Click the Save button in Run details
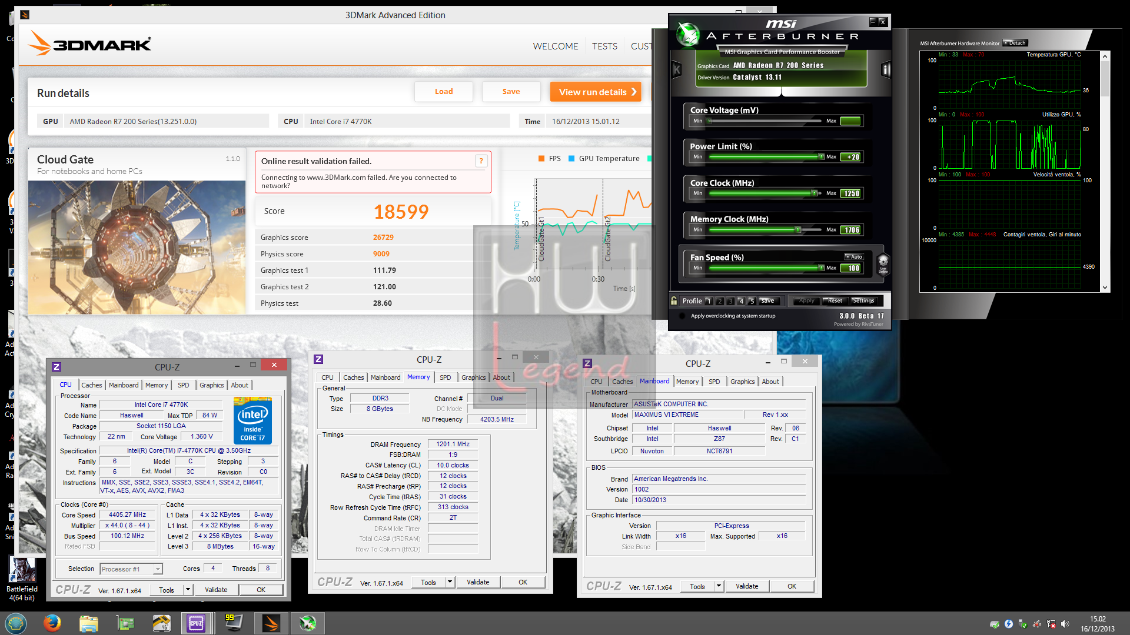This screenshot has height=635, width=1130. pos(511,92)
